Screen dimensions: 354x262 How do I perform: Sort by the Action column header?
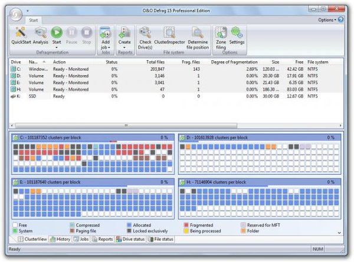coord(59,62)
